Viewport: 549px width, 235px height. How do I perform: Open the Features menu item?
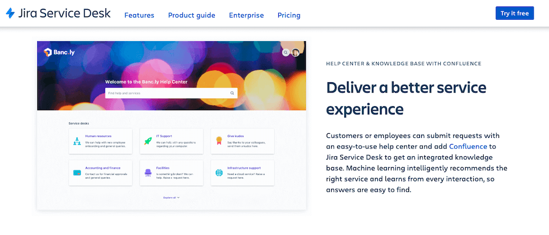click(139, 15)
